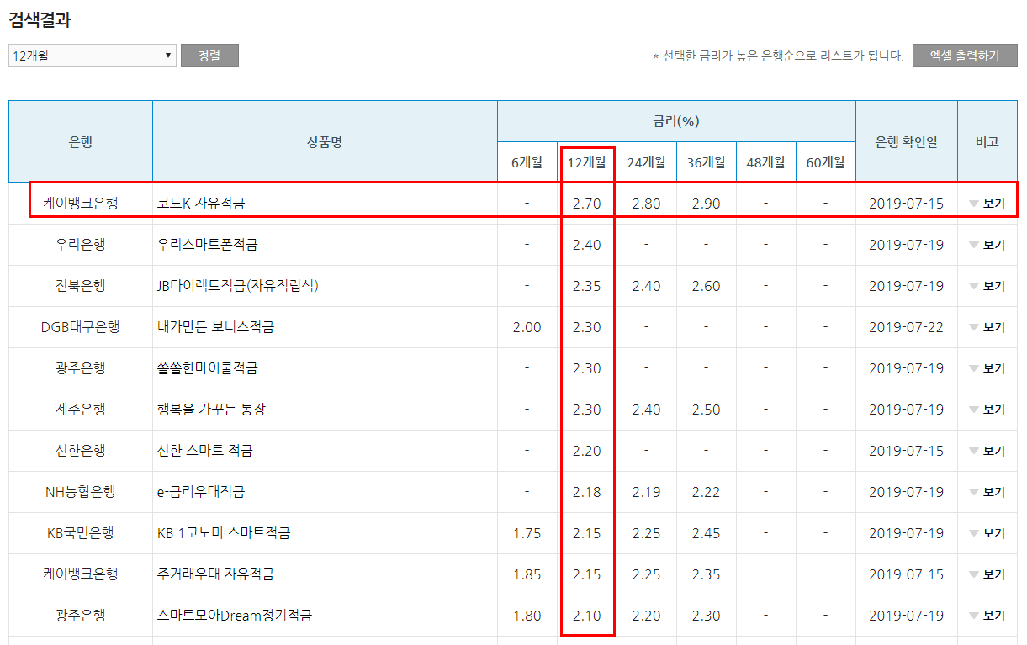Image resolution: width=1027 pixels, height=645 pixels.
Task: Click product name 주거래우대 자유적금
Action: 216,574
